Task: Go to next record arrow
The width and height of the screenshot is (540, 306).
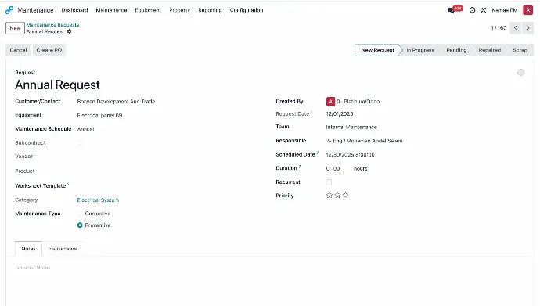Action: (x=527, y=28)
